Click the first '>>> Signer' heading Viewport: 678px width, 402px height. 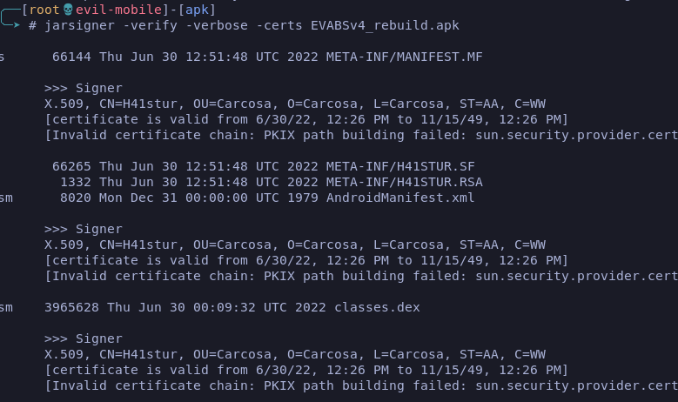click(84, 88)
